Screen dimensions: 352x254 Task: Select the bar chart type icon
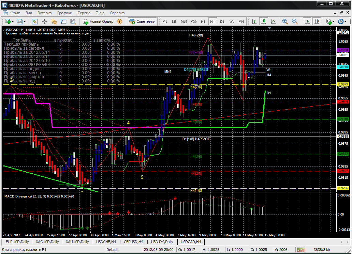[254, 21]
